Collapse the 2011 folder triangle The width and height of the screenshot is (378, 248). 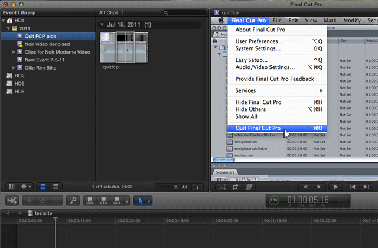[8, 28]
